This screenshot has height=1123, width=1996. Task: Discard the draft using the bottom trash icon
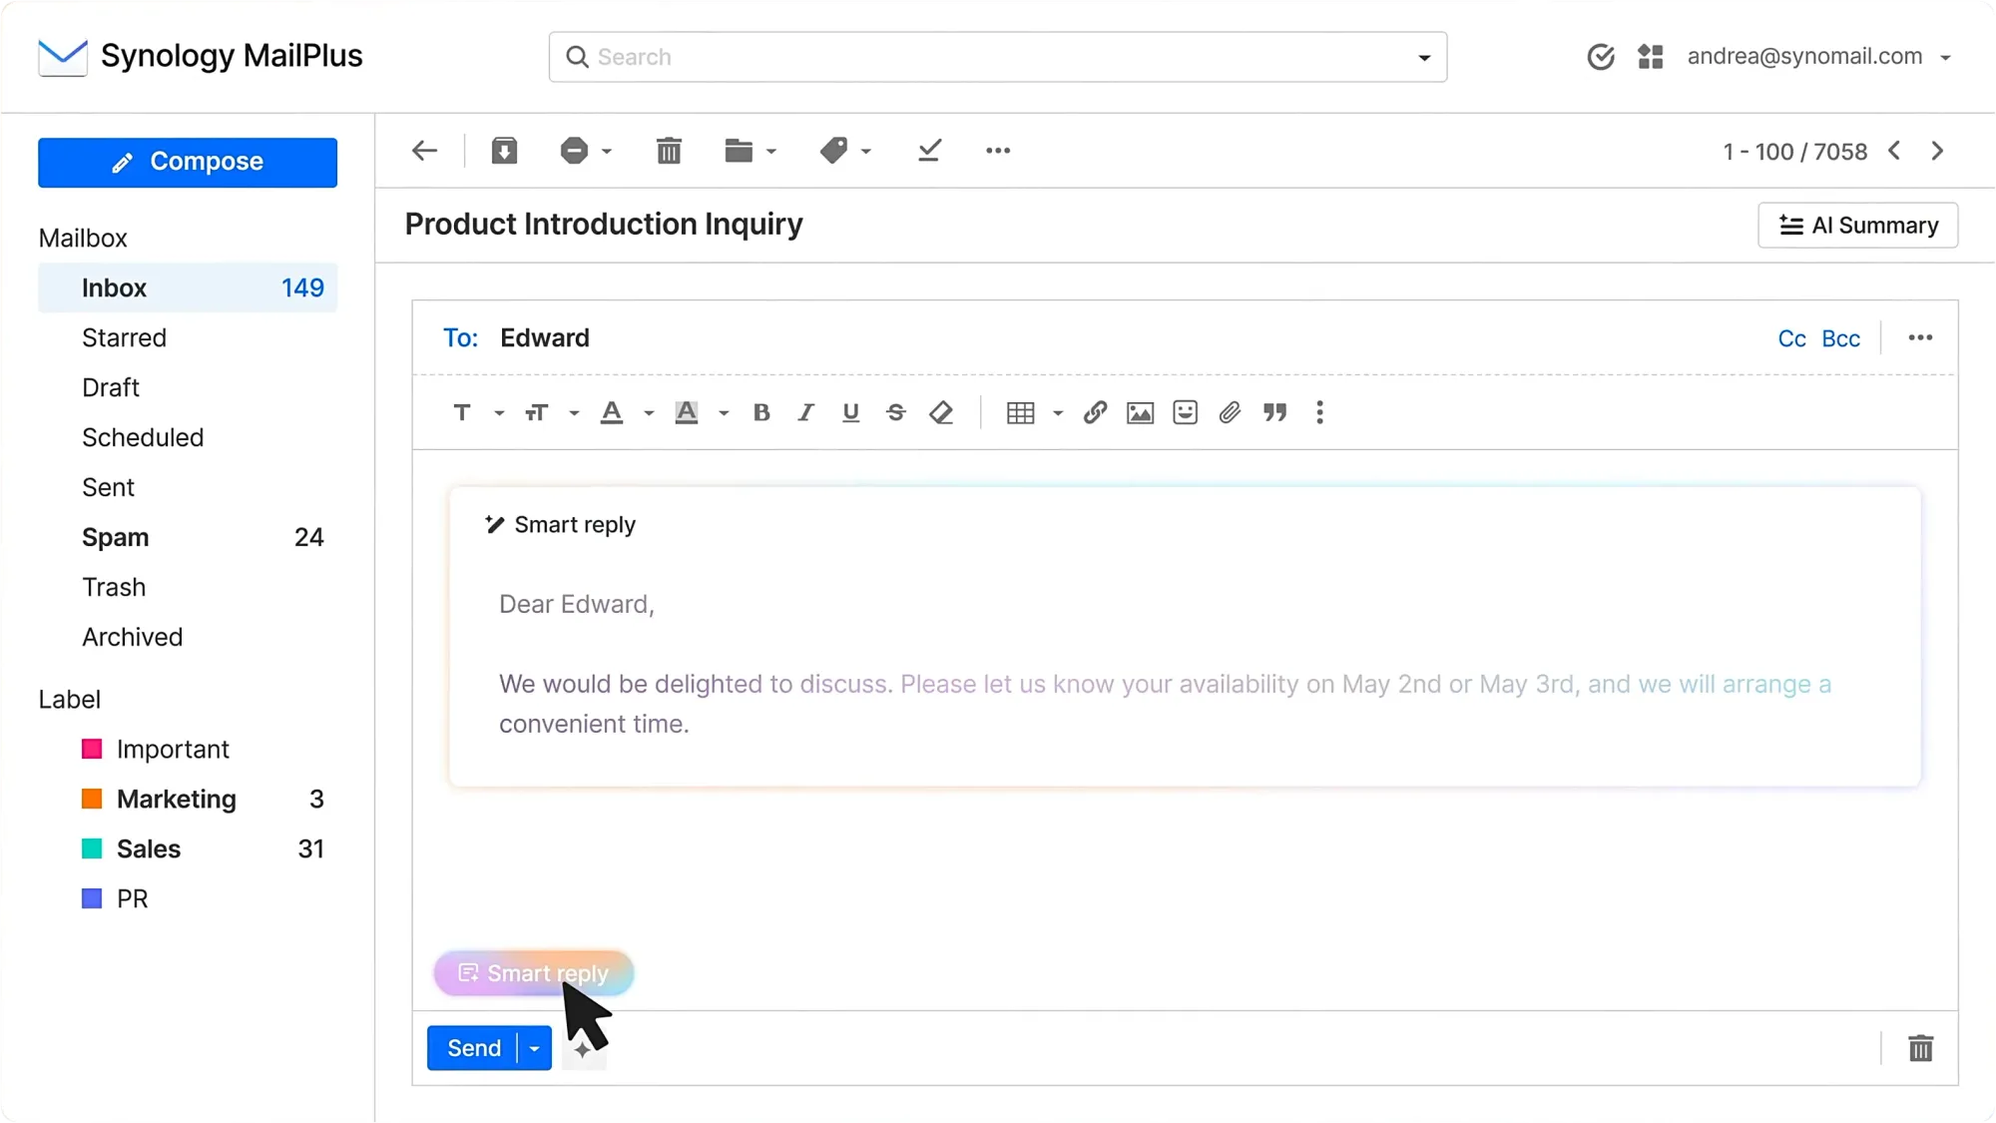tap(1920, 1048)
